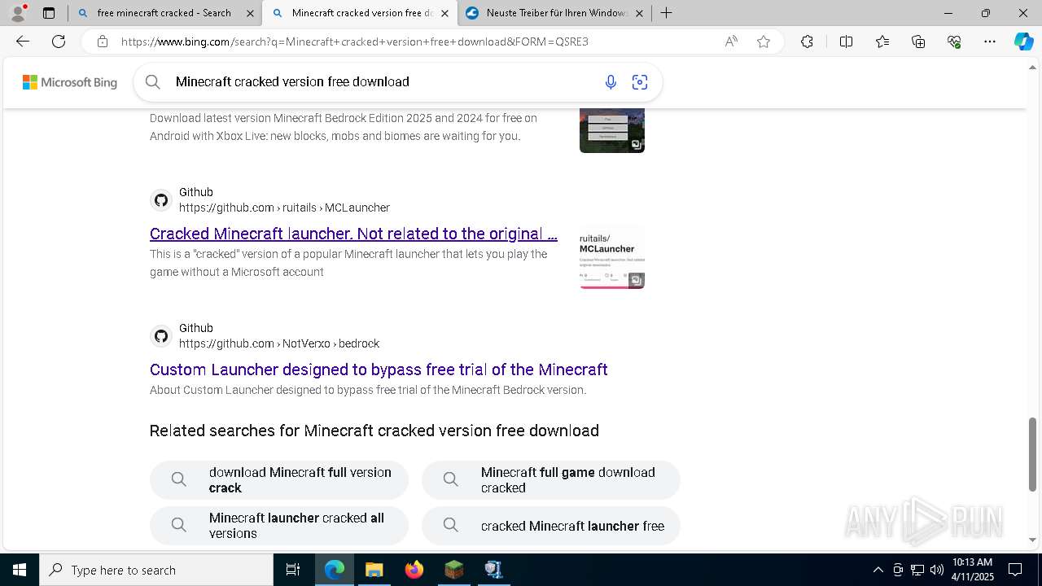This screenshot has height=586, width=1042.
Task: Open the ruitails/MCLauncher thumbnail
Action: point(612,256)
